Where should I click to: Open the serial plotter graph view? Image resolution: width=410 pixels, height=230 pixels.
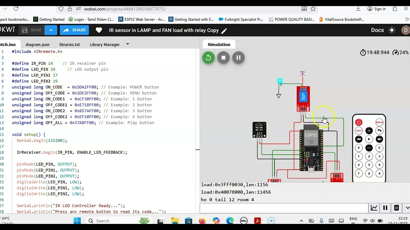tap(374, 208)
